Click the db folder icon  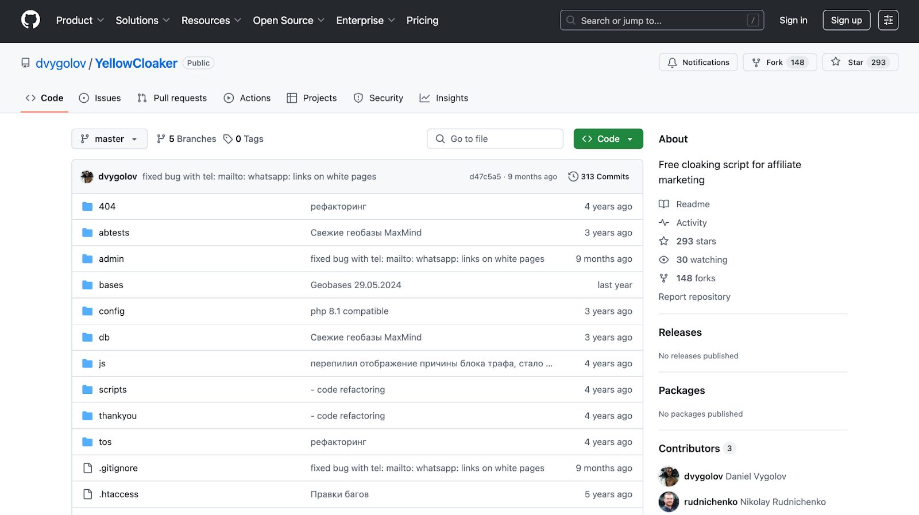click(87, 337)
